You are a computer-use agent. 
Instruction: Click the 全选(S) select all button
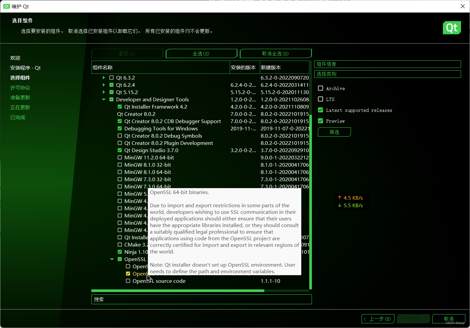pyautogui.click(x=201, y=53)
